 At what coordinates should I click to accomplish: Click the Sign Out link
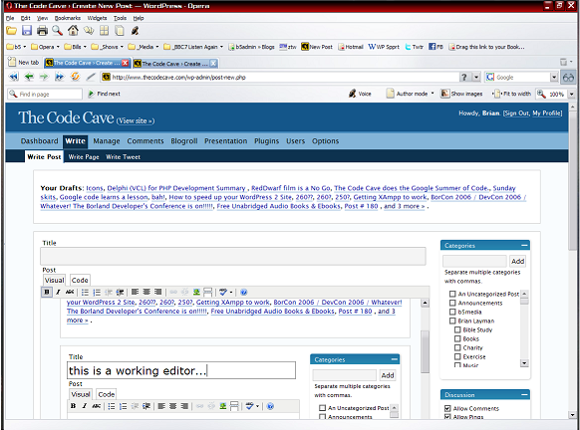pyautogui.click(x=516, y=113)
